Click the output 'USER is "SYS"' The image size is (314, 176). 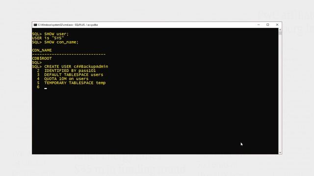point(48,38)
